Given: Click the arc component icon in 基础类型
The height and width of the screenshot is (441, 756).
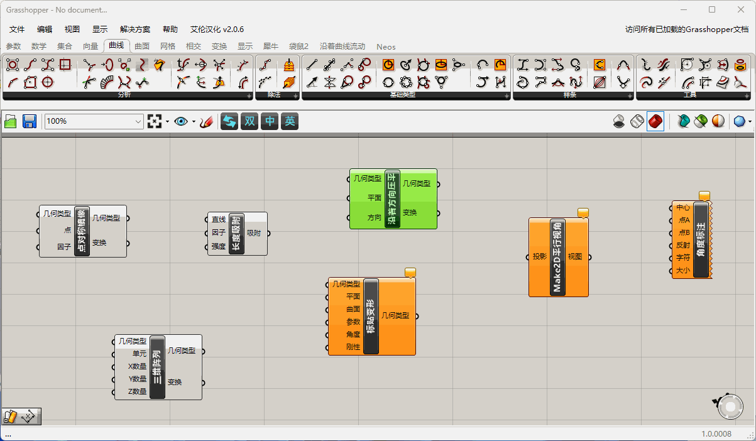Looking at the screenshot, I should [x=483, y=65].
